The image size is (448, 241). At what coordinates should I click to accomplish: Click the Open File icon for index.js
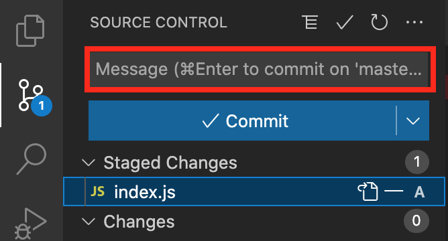[x=368, y=191]
